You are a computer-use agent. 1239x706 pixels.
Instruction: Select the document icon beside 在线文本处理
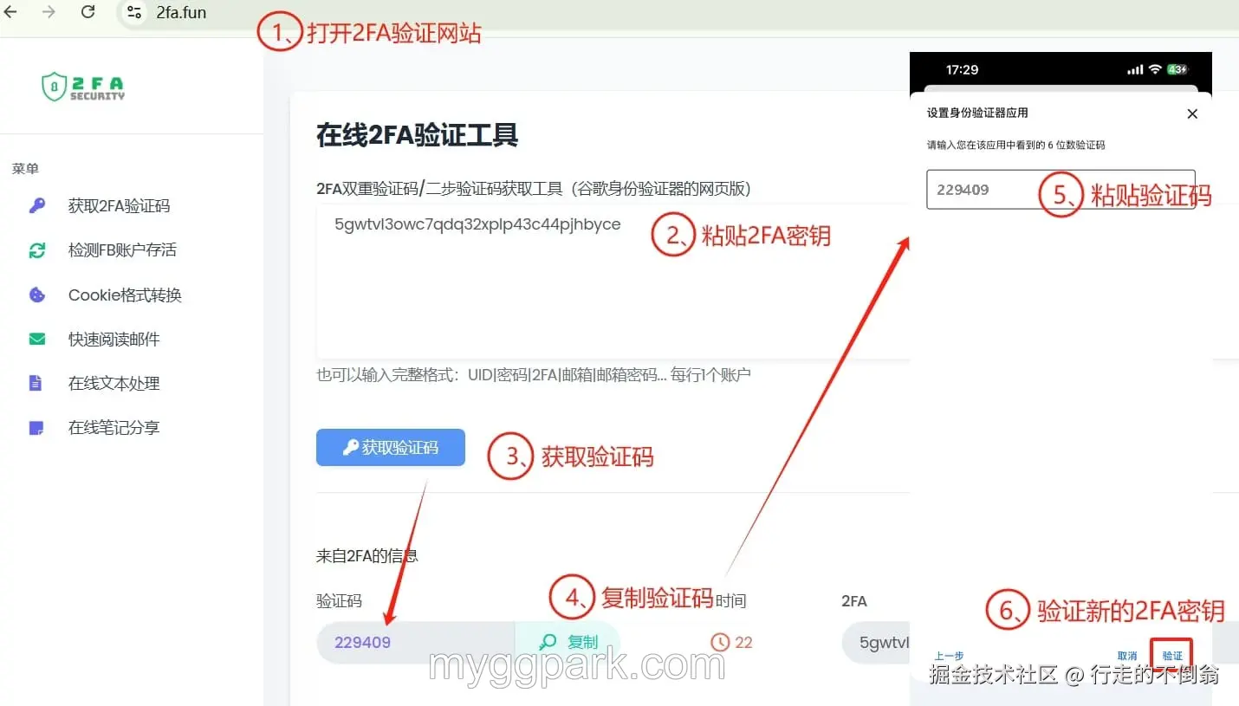point(36,383)
